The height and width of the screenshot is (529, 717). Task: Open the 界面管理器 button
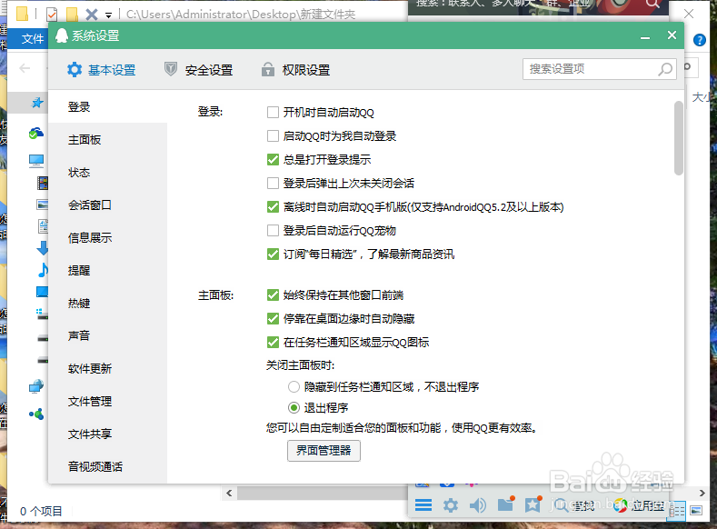(x=324, y=451)
